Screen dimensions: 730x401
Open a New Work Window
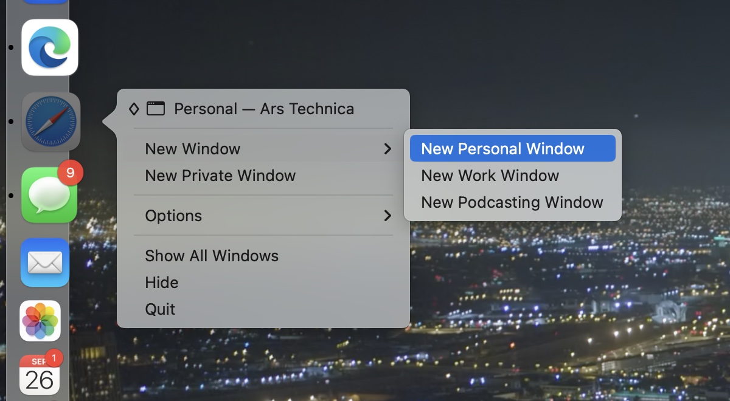tap(490, 176)
